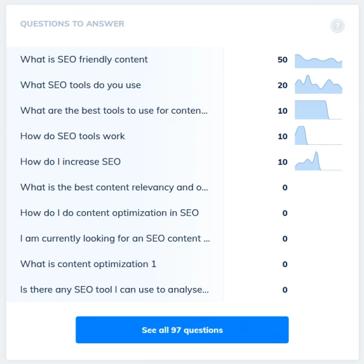Click the volume number 20
This screenshot has height=364, width=364.
(283, 85)
